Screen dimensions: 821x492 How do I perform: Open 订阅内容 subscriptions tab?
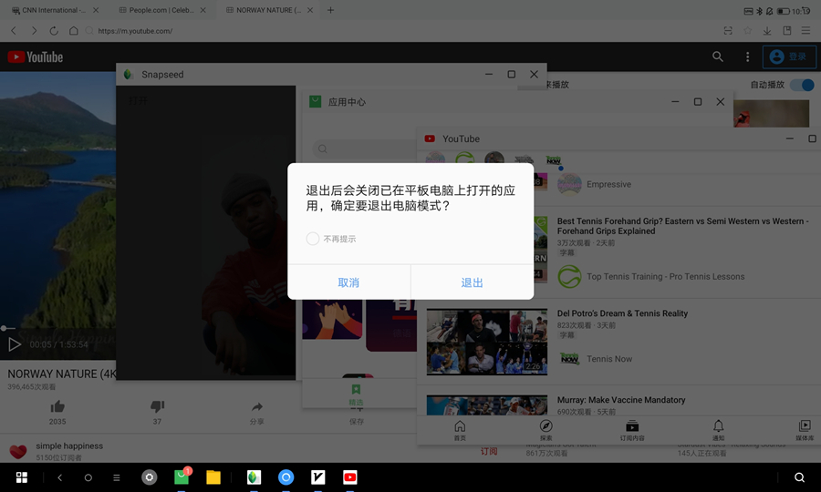632,430
